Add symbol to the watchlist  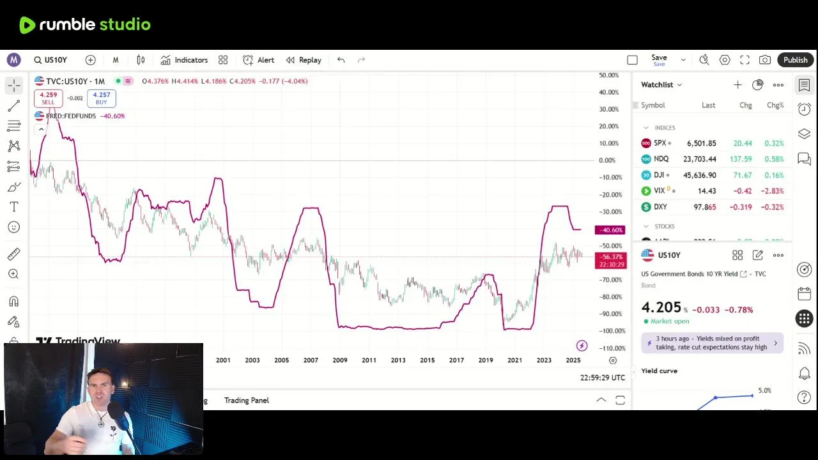pos(737,85)
